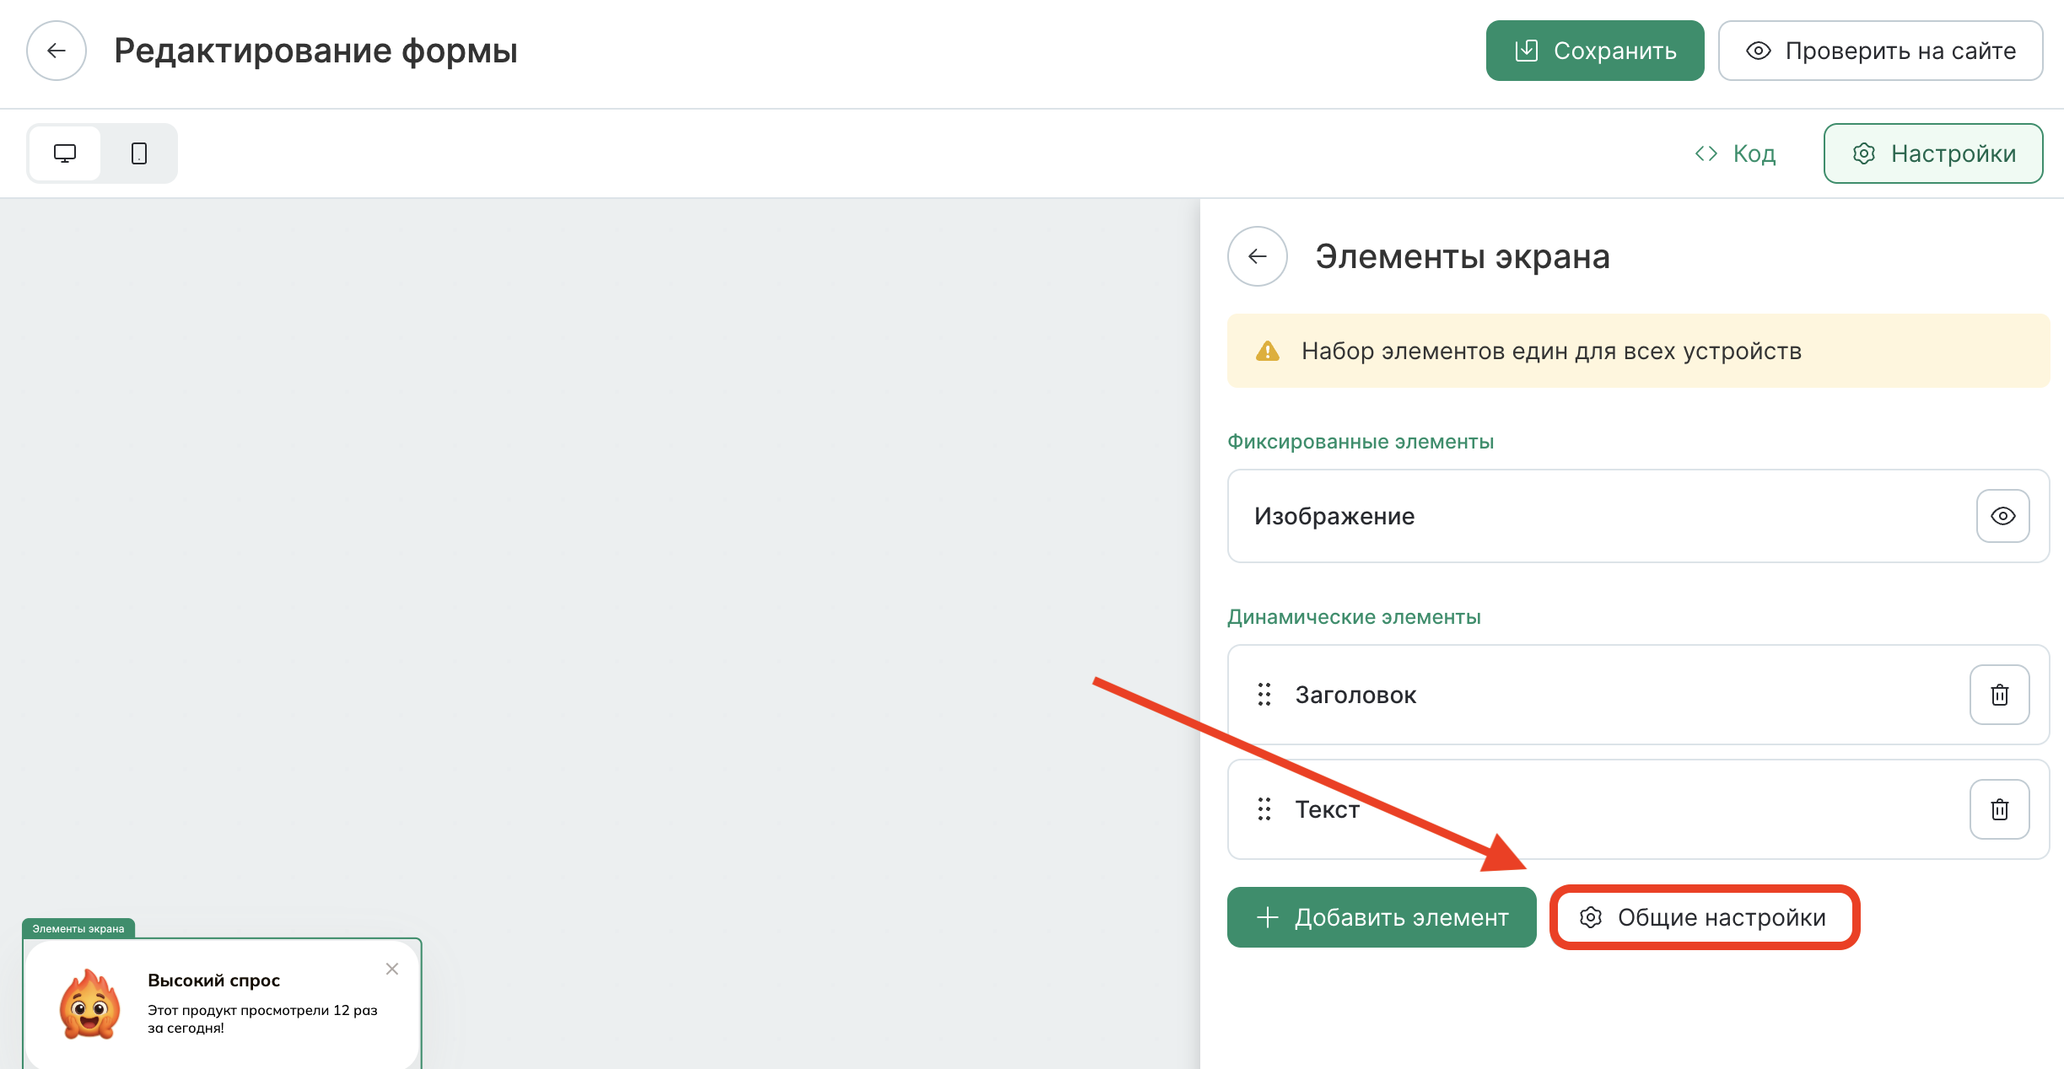The image size is (2064, 1069).
Task: Click the save icon inside Сохранить button
Action: [x=1527, y=50]
